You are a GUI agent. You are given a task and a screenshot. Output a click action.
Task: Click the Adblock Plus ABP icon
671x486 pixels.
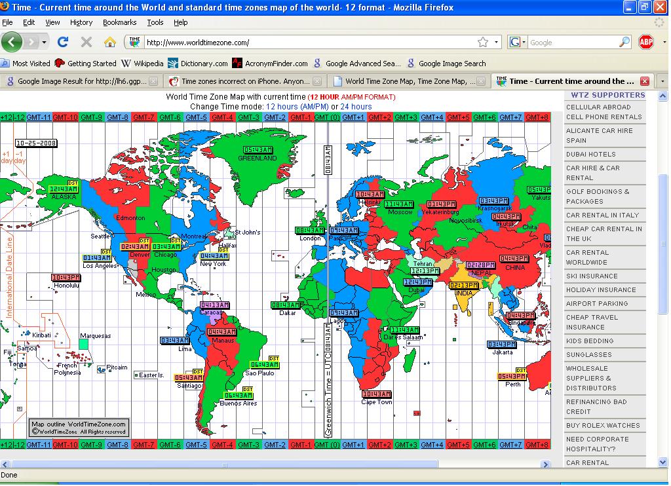(645, 42)
